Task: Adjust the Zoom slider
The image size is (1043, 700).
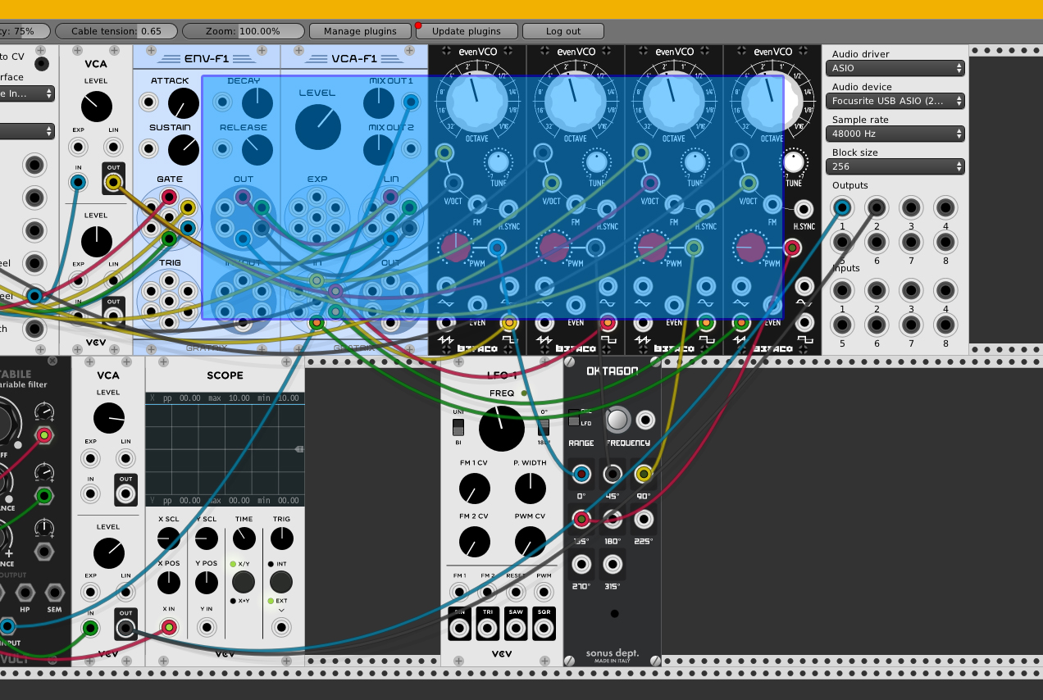Action: coord(243,31)
